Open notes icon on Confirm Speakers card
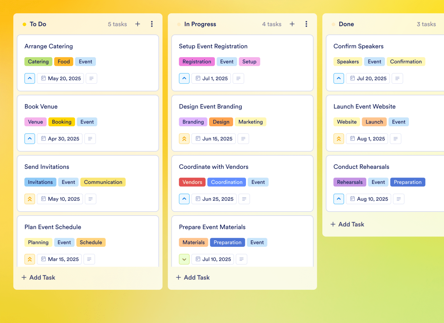 [397, 79]
